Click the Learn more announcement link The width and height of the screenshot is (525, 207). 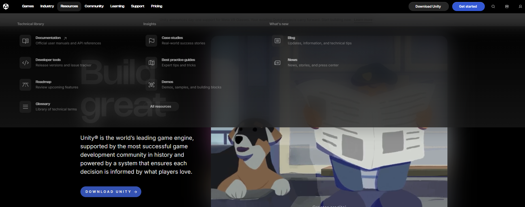[363, 20]
